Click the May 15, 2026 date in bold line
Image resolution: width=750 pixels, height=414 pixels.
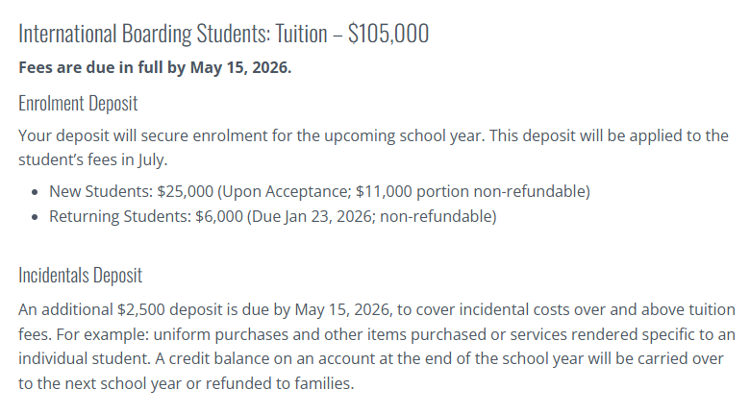point(240,67)
